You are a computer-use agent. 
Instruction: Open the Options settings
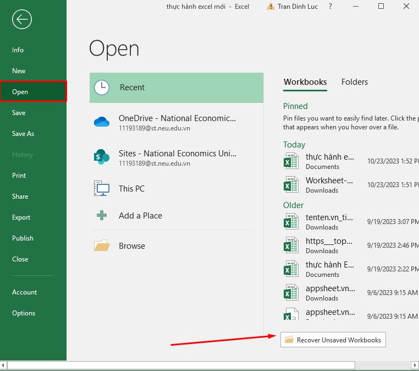coord(24,313)
